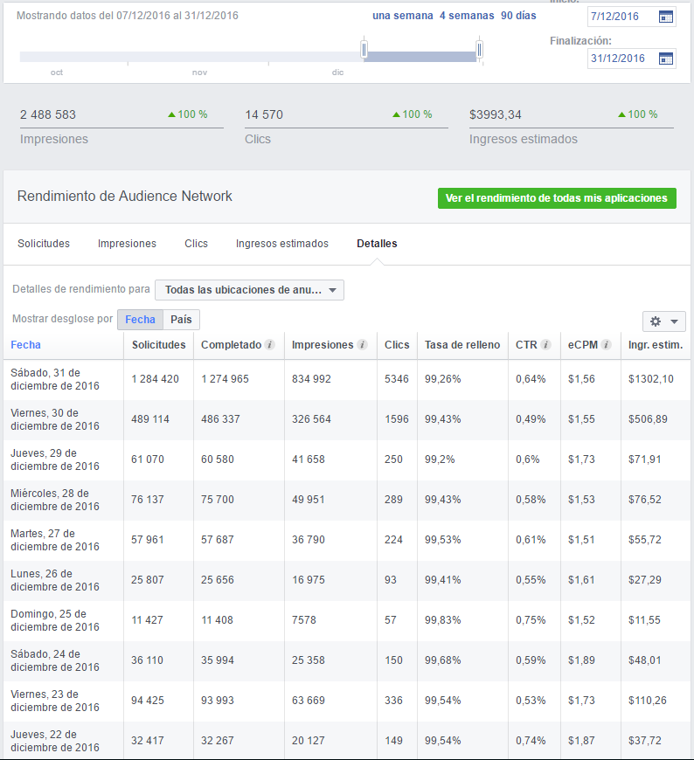
Task: Expand the table settings dropdown arrow
Action: point(674,321)
